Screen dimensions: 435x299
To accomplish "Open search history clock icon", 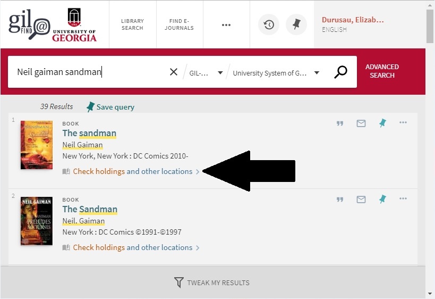I will point(269,24).
